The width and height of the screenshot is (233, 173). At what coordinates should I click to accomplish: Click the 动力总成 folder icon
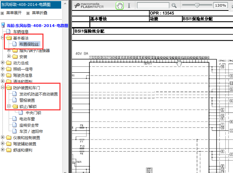(x=9, y=63)
